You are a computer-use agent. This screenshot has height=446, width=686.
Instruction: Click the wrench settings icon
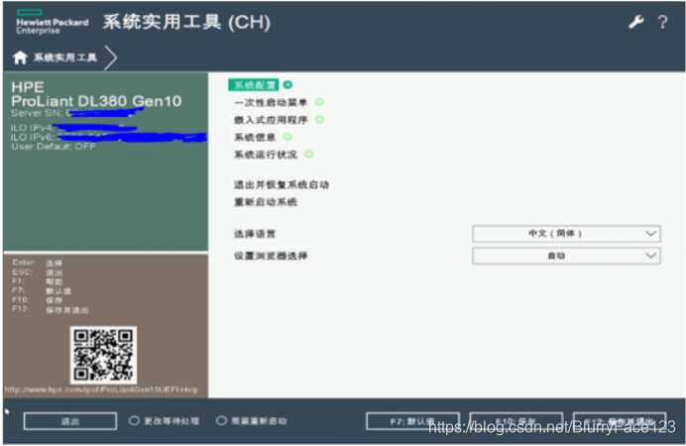(636, 22)
